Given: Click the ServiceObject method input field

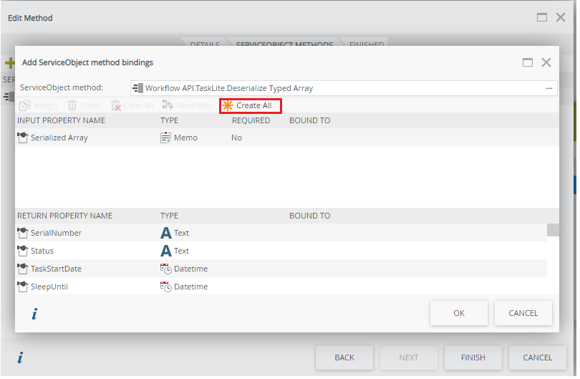Looking at the screenshot, I should tap(337, 88).
